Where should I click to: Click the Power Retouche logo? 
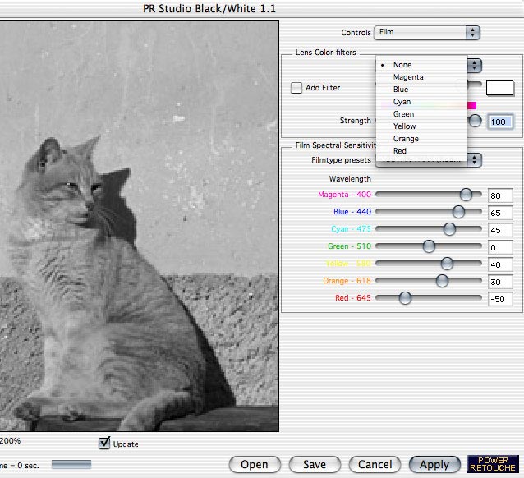pos(493,464)
